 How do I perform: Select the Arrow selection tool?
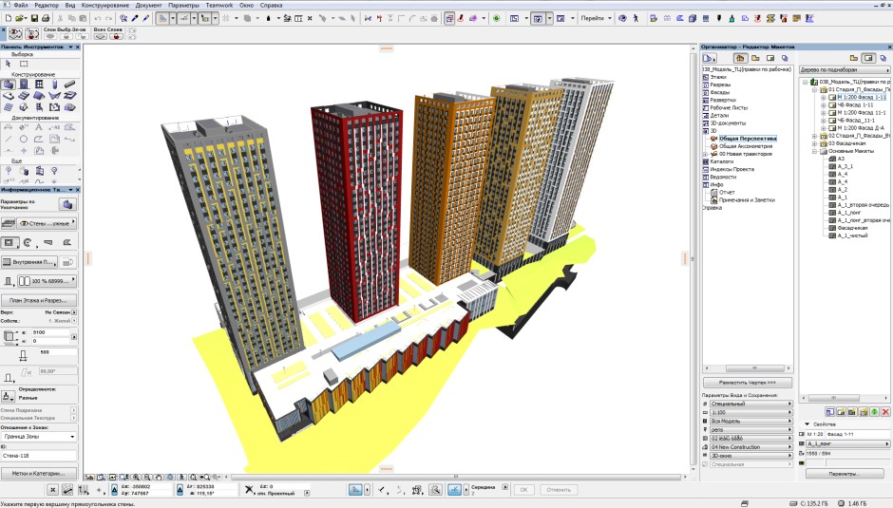9,65
